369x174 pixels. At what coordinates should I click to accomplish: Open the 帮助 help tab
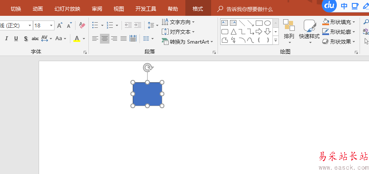pos(173,9)
